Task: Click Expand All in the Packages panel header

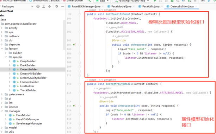Action: tap(44, 6)
